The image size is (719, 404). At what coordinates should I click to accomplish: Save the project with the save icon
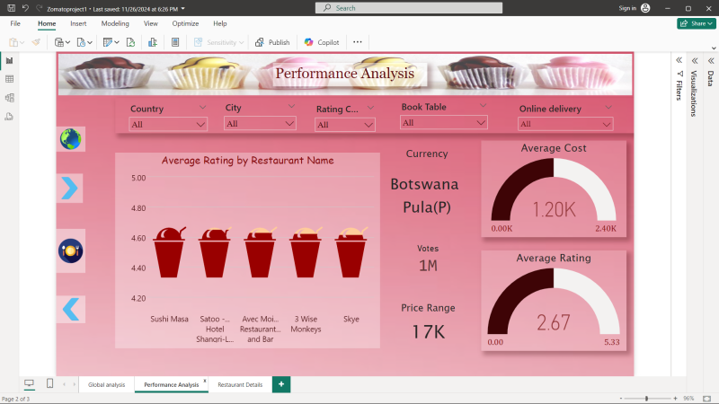click(10, 8)
